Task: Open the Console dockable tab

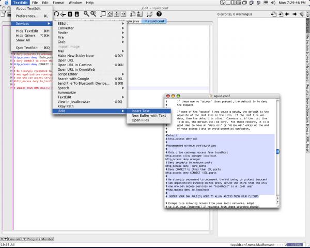Action: tap(13, 240)
